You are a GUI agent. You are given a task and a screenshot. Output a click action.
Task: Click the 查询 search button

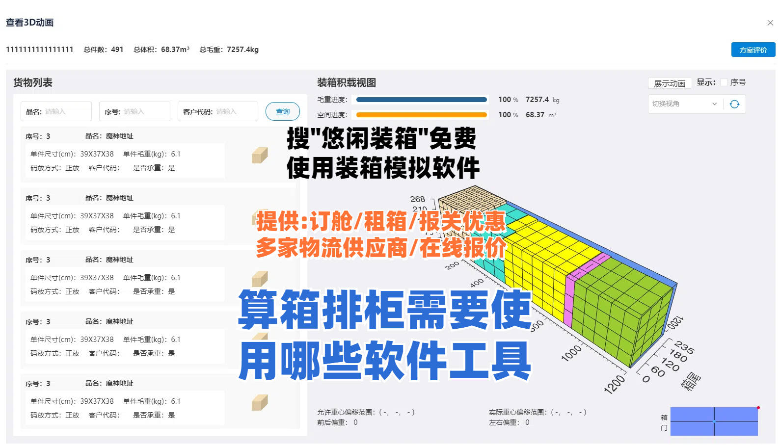pyautogui.click(x=283, y=111)
